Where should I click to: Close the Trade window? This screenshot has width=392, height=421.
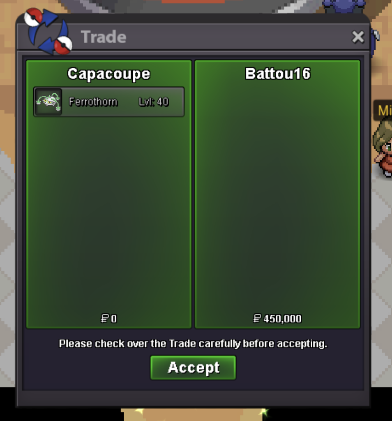coord(358,37)
